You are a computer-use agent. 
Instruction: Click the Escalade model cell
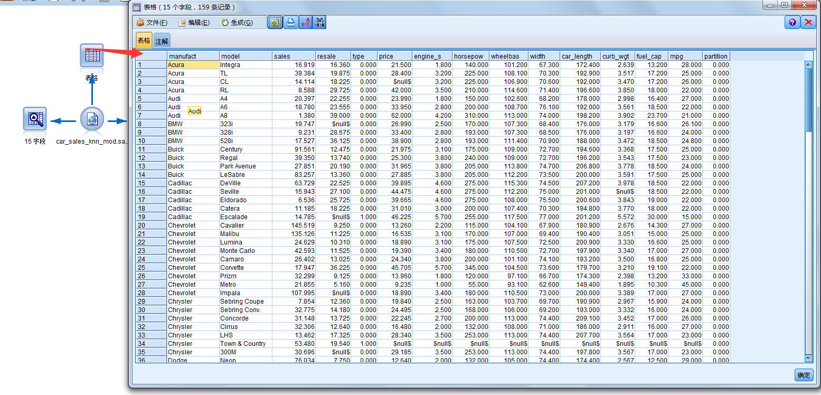(x=246, y=217)
